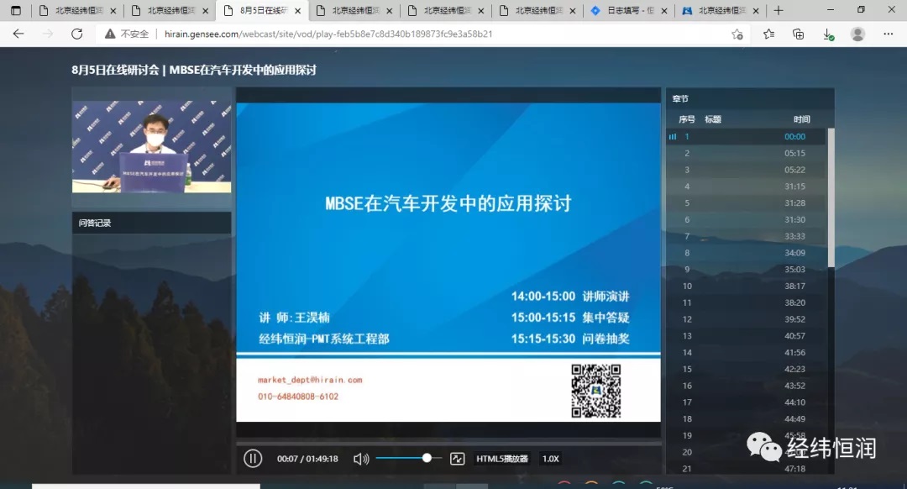Click the QR code on the slide
The width and height of the screenshot is (907, 489).
pyautogui.click(x=595, y=391)
